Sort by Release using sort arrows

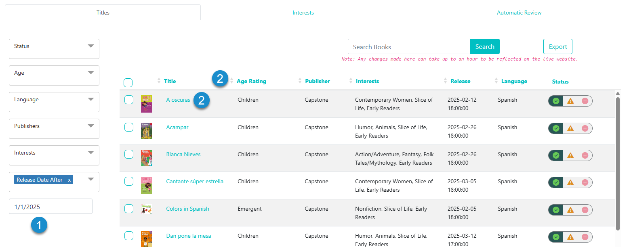(446, 81)
